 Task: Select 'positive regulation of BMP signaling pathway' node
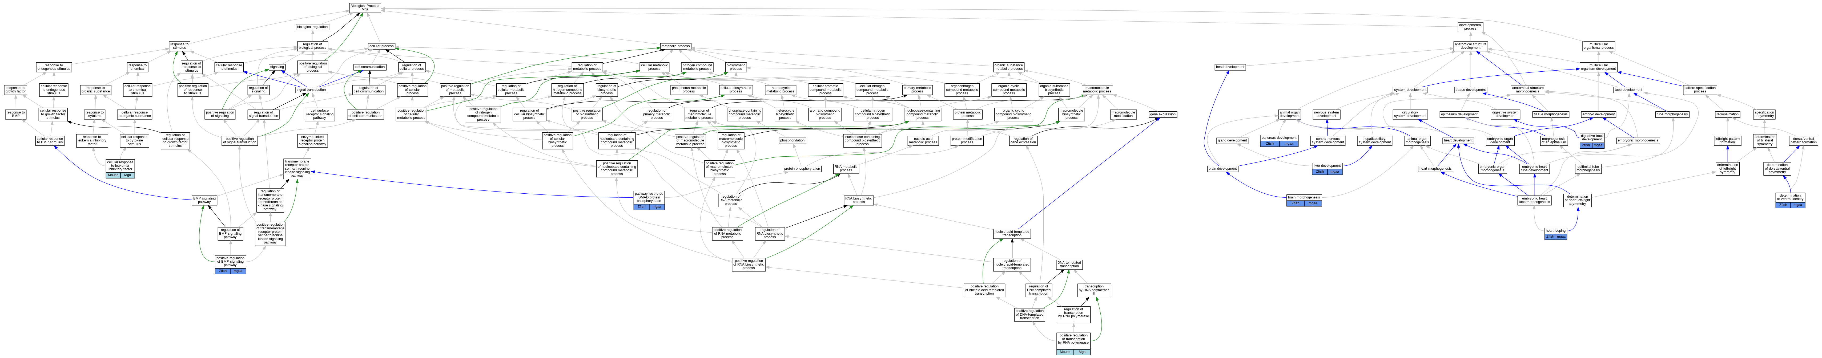pyautogui.click(x=231, y=261)
